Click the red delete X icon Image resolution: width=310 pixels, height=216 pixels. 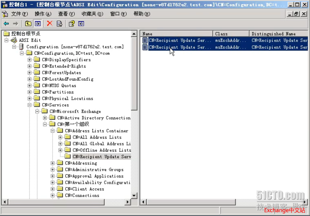point(49,24)
